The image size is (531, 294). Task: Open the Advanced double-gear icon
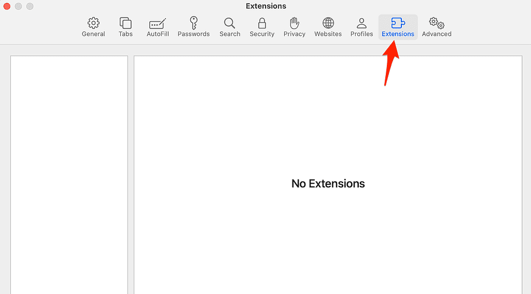437,23
